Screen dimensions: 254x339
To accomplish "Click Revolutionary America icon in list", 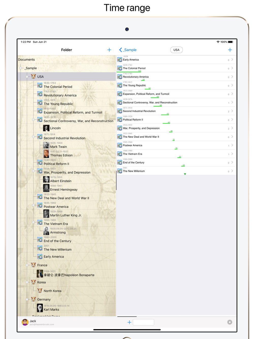I will tap(120, 77).
